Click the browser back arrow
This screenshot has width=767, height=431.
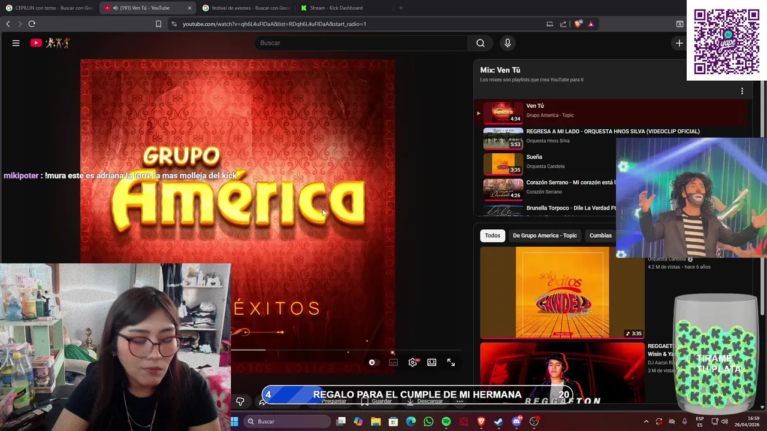click(x=8, y=24)
